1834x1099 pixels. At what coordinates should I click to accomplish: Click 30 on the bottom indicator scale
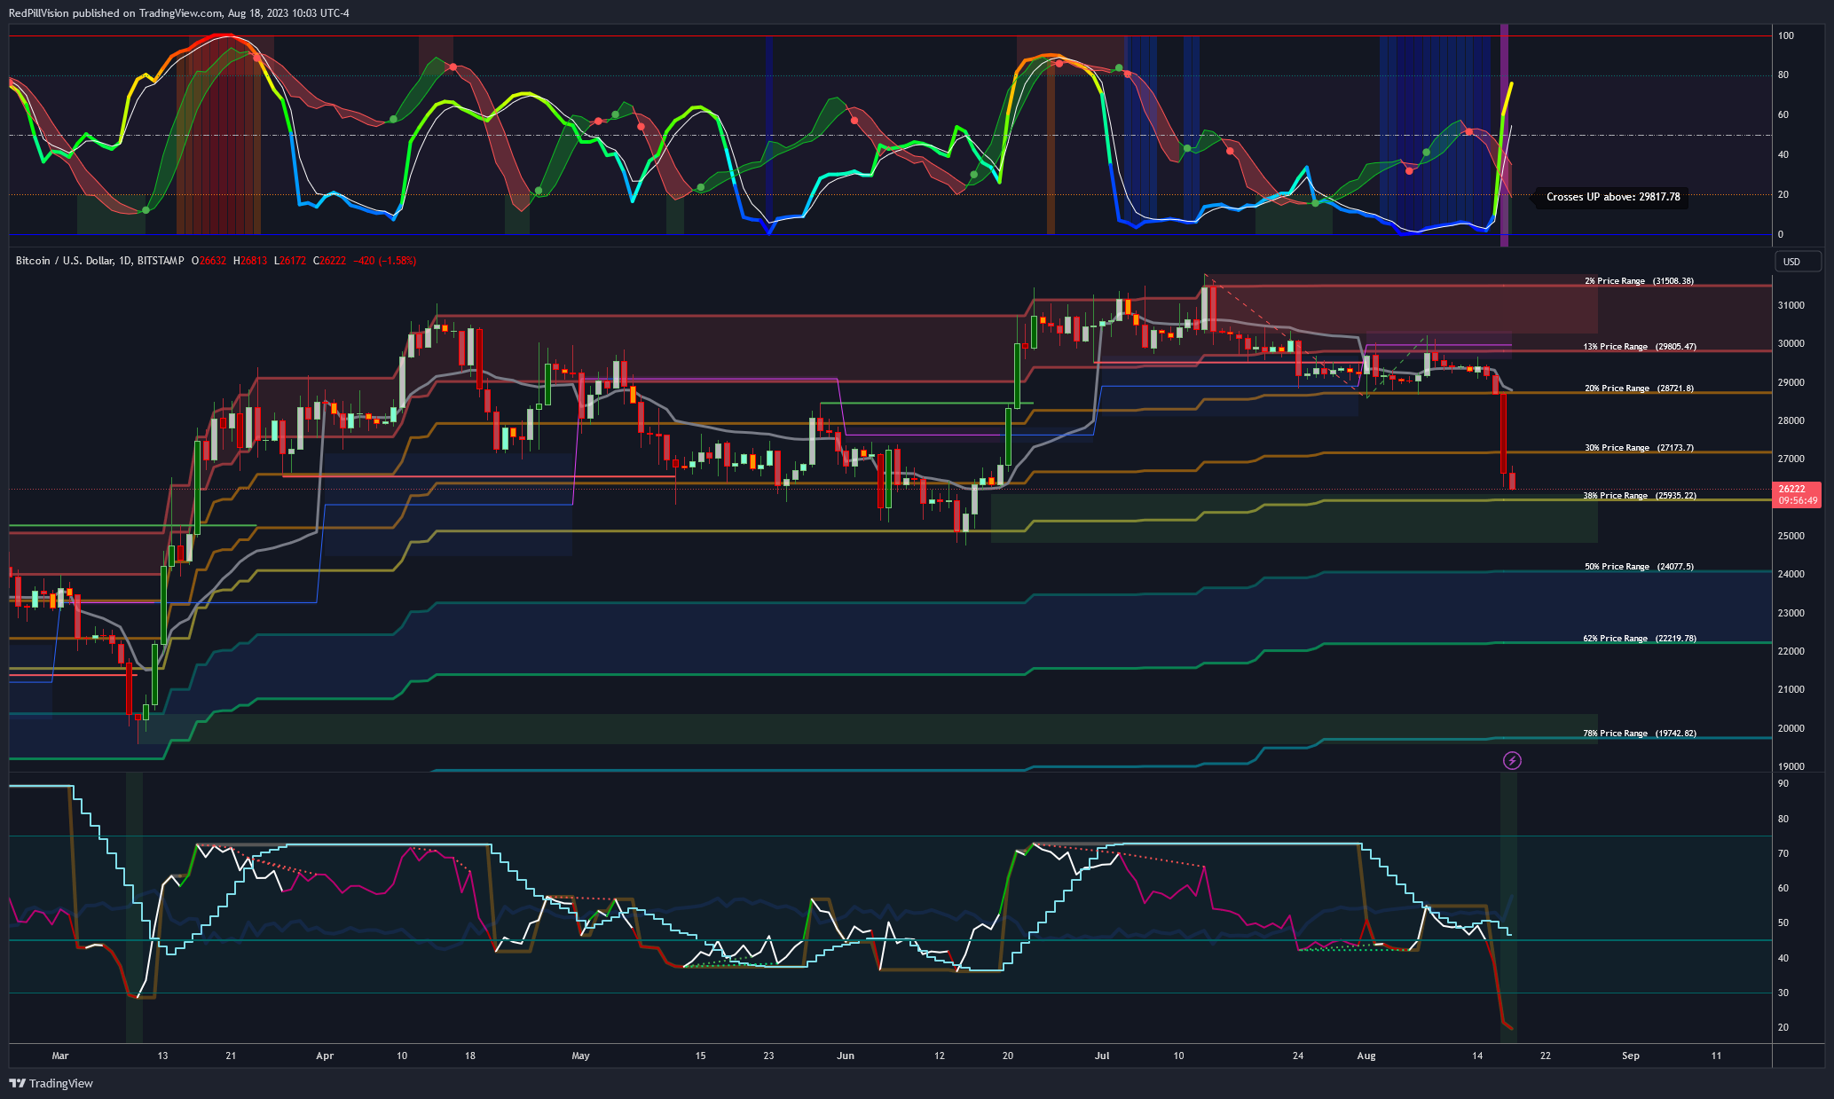[1783, 993]
